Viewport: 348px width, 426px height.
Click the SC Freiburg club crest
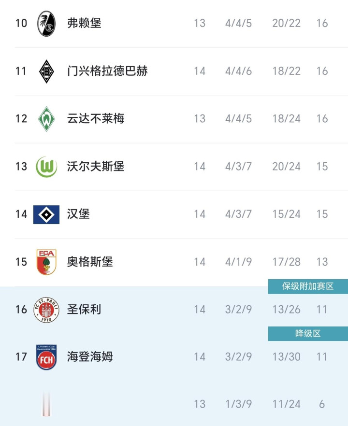coord(46,23)
